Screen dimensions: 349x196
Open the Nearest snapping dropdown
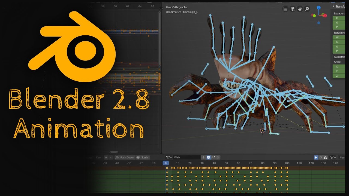342,157
